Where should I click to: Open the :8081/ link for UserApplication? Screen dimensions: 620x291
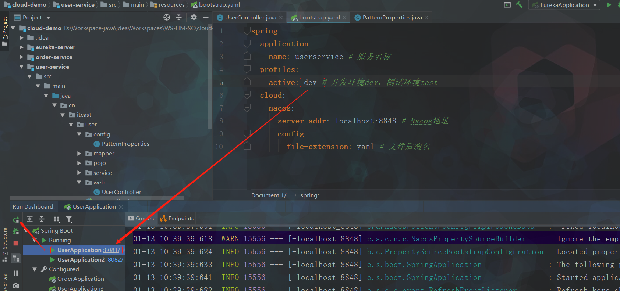point(112,250)
